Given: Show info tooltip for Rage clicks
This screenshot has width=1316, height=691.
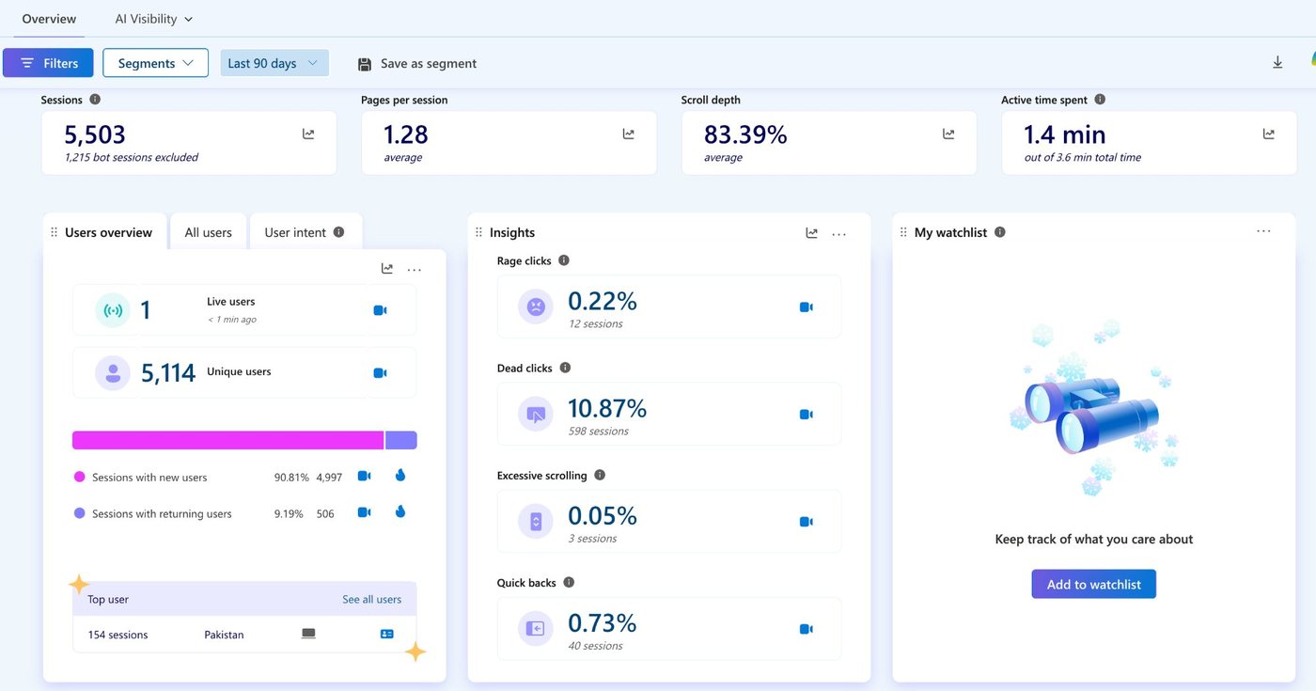Looking at the screenshot, I should pyautogui.click(x=564, y=260).
